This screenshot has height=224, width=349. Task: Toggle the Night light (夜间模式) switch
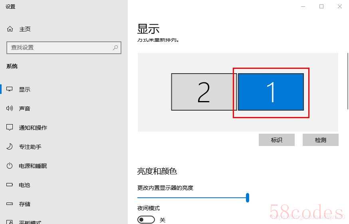tap(146, 220)
